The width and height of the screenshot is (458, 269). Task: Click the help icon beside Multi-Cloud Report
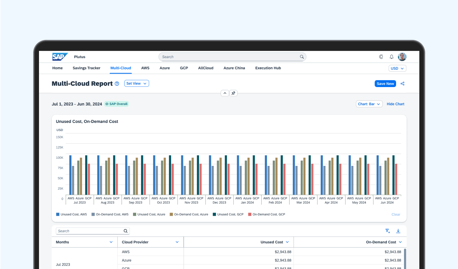117,84
